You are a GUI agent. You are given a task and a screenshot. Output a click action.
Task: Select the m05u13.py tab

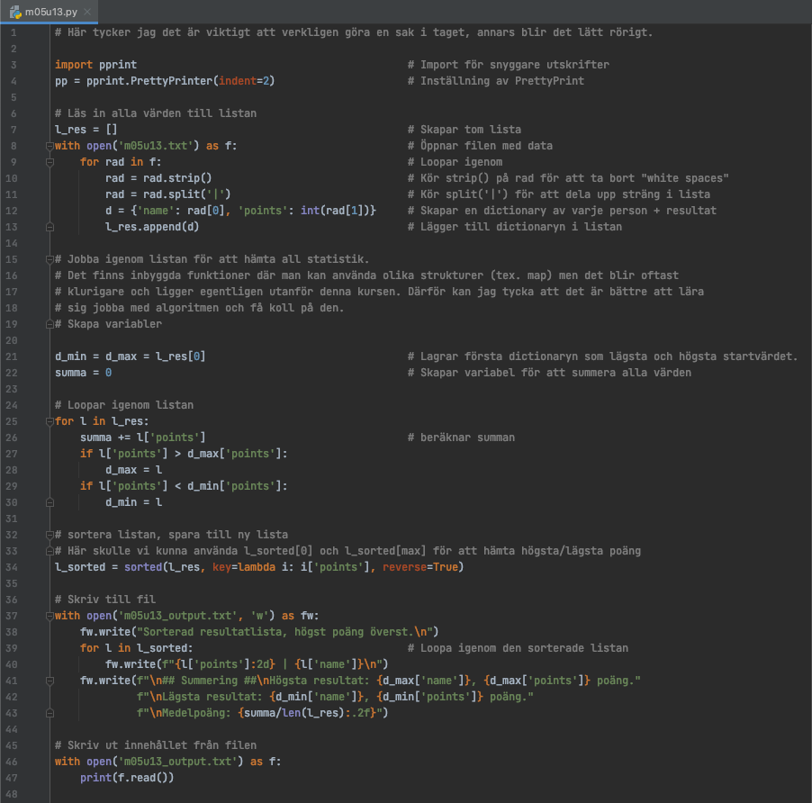click(51, 12)
